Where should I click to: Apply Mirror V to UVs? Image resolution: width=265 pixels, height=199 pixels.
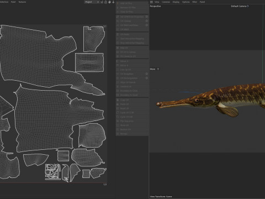[x=132, y=65]
